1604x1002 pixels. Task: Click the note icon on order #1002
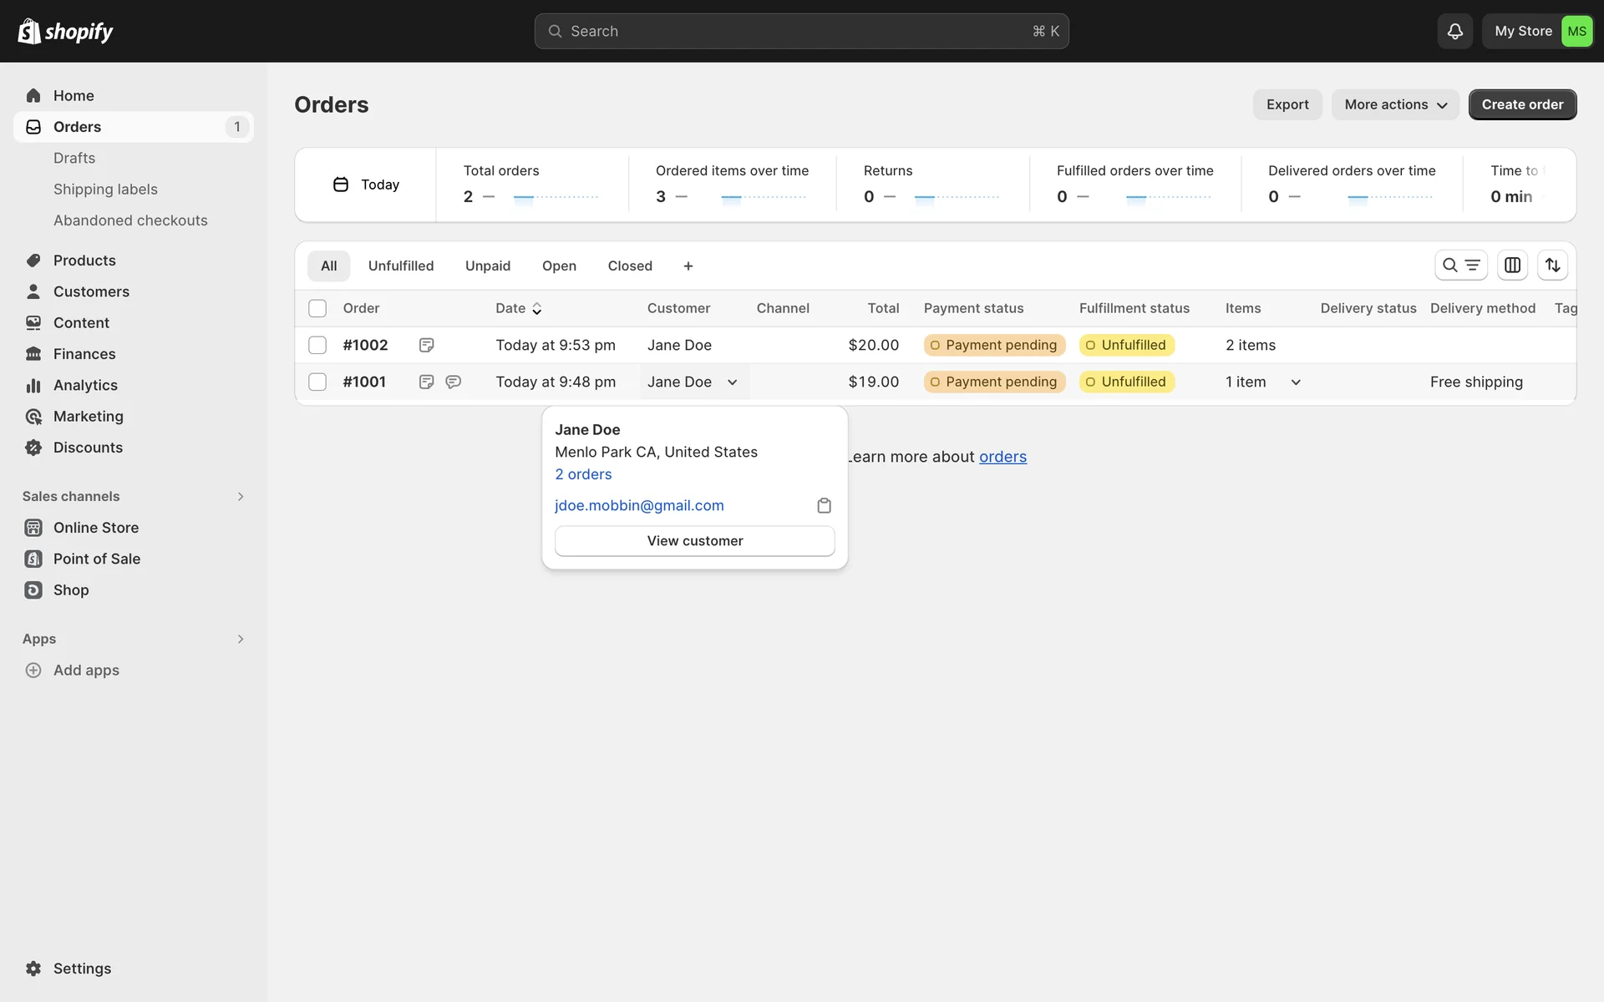pyautogui.click(x=426, y=345)
